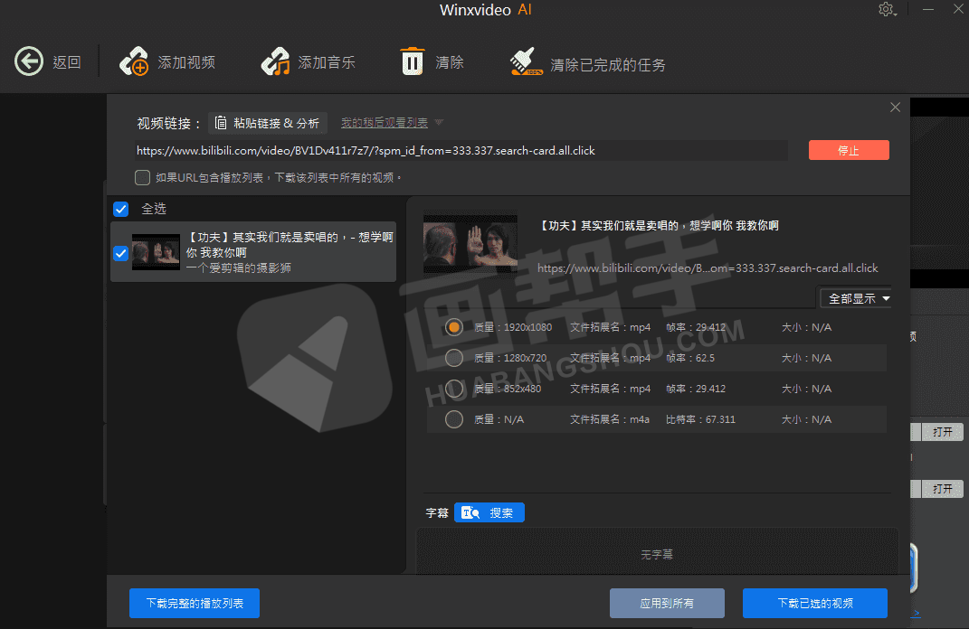
Task: Click the bitrate 67.311 value
Action: [701, 419]
